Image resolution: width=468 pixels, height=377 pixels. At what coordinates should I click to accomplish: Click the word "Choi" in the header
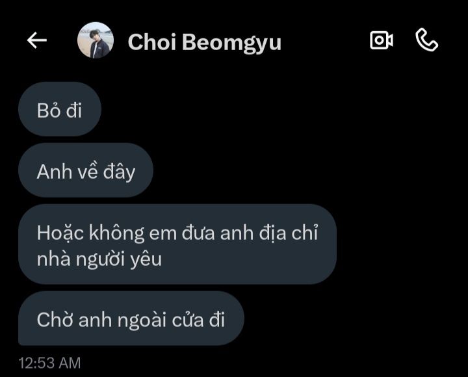152,42
